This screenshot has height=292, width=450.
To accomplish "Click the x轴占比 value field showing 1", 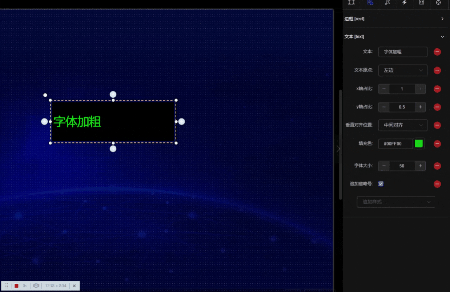I will coord(402,89).
